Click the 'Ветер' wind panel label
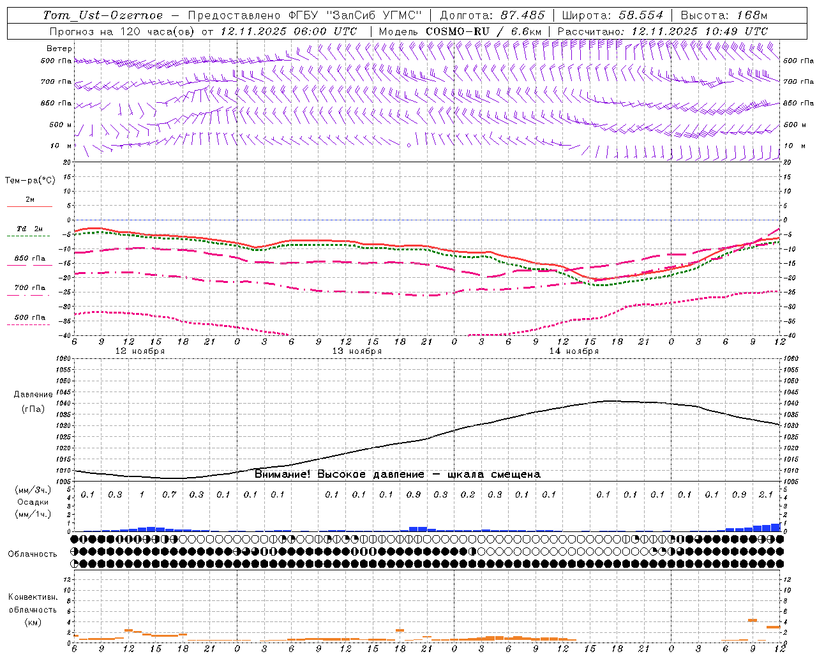The width and height of the screenshot is (817, 654). coord(59,49)
